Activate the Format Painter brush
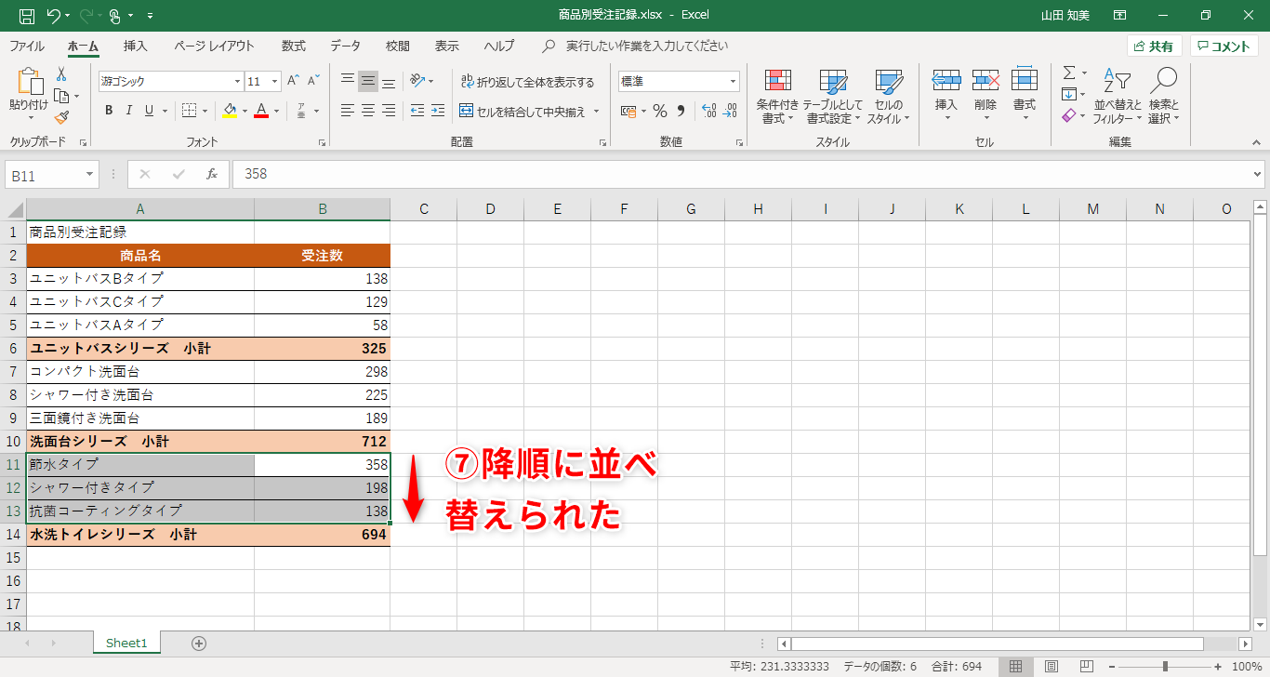The image size is (1270, 677). click(61, 117)
